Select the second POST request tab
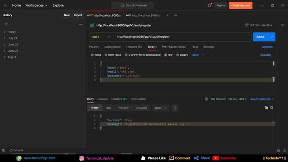Viewport: 288px width, 162px height. (x=143, y=15)
